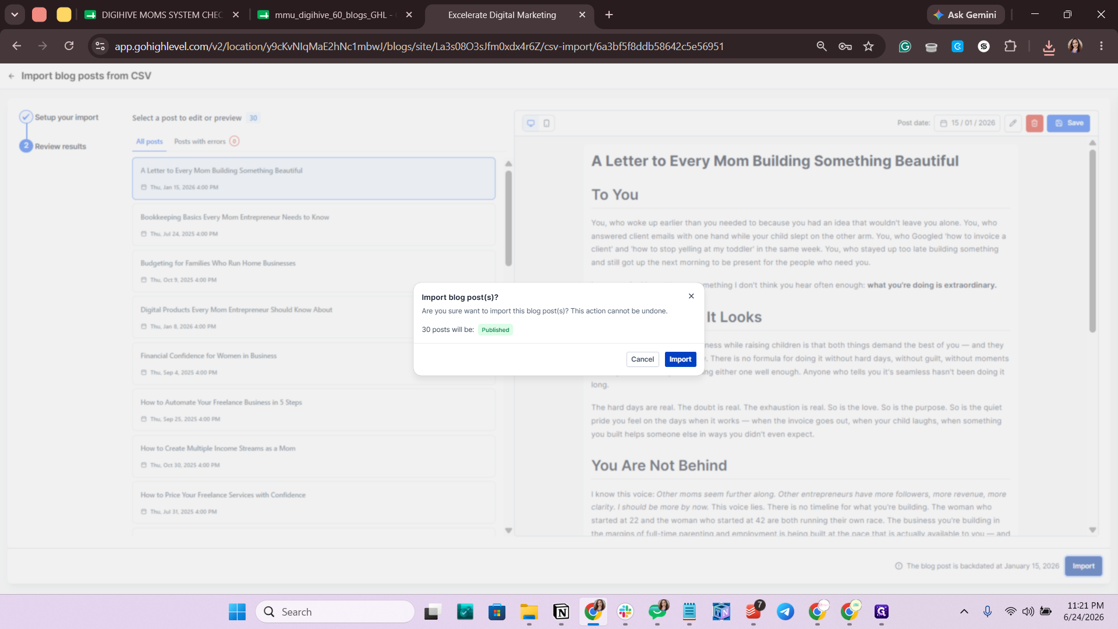Image resolution: width=1118 pixels, height=629 pixels.
Task: Select 'How to Price Your Freelance Services' post
Action: tap(314, 503)
